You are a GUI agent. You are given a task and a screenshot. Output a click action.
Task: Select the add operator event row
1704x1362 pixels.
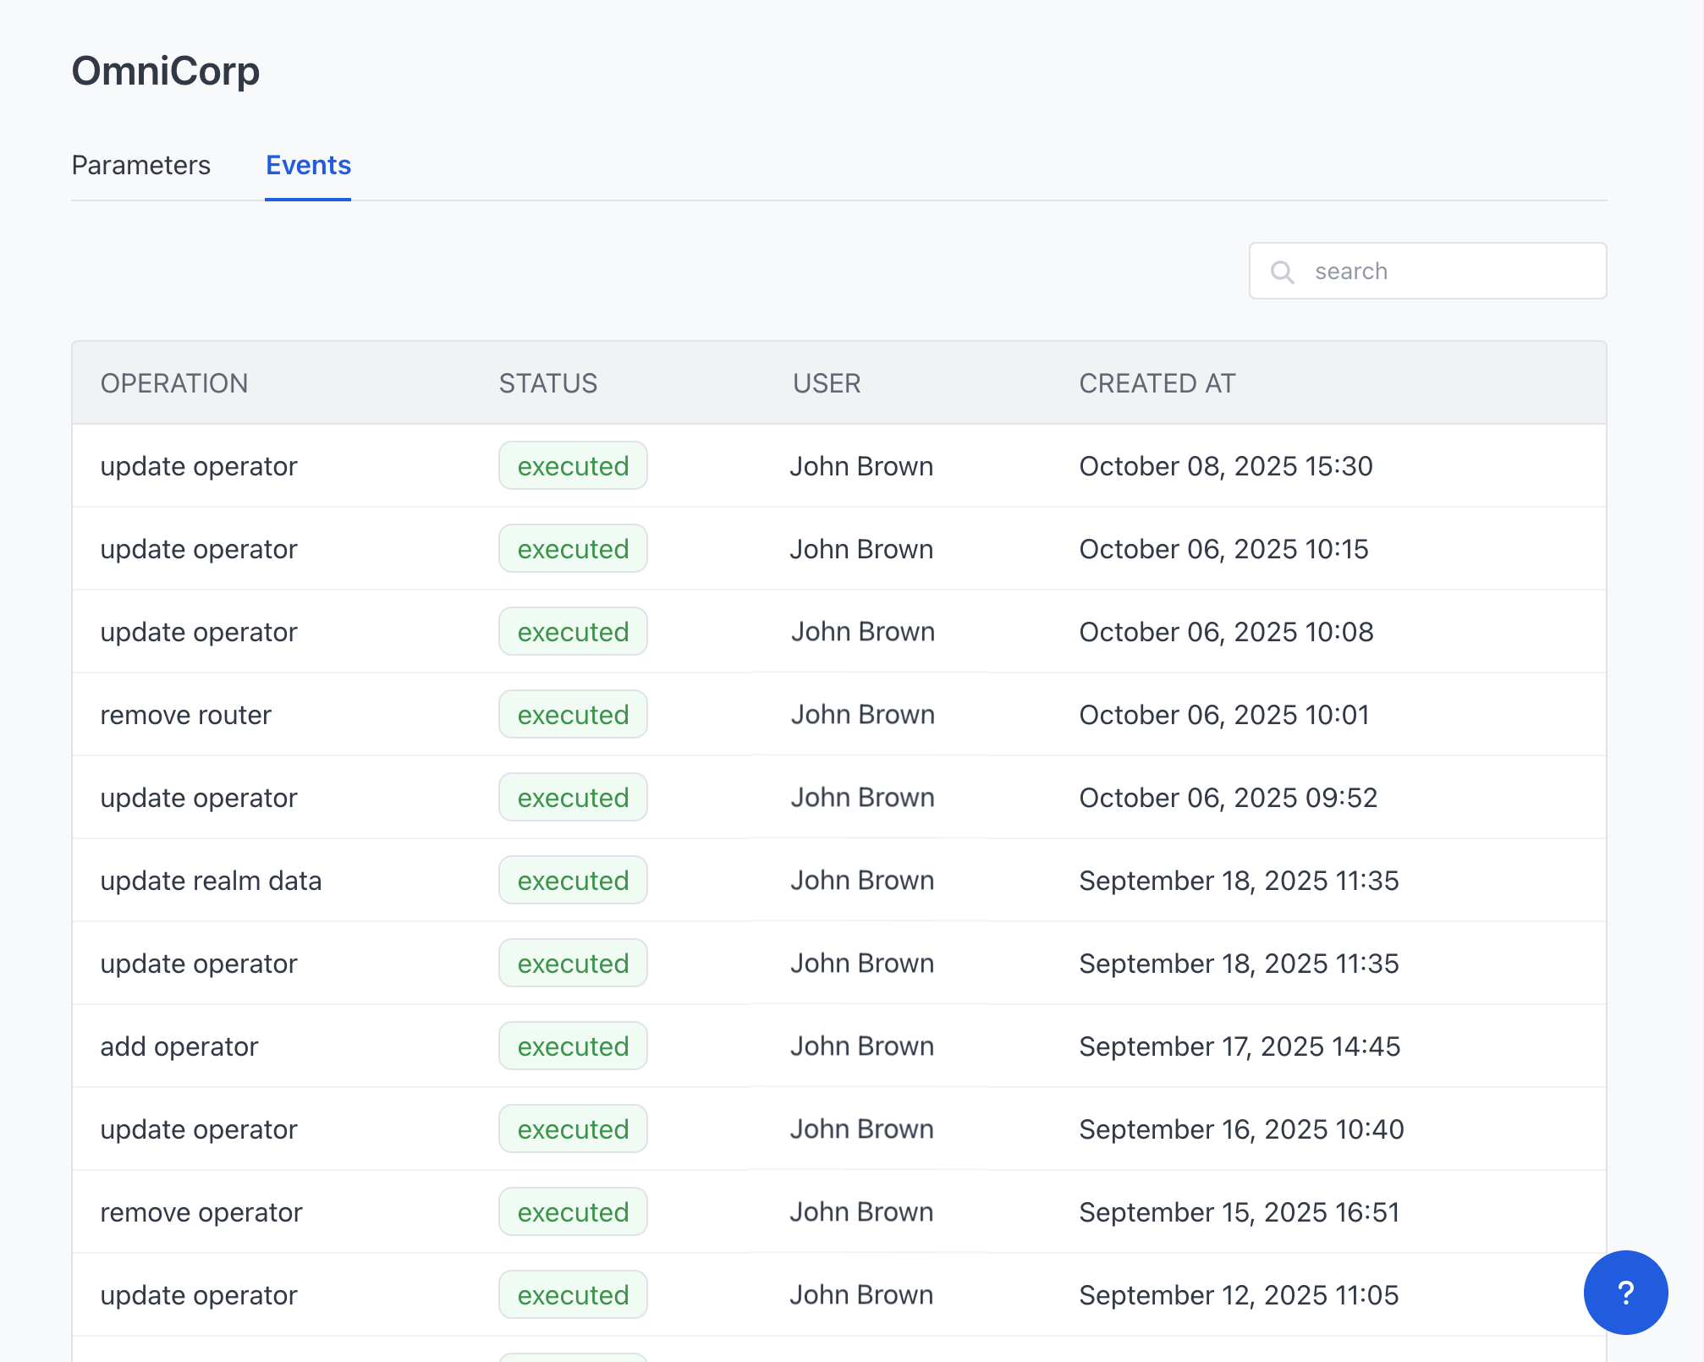(x=179, y=1046)
